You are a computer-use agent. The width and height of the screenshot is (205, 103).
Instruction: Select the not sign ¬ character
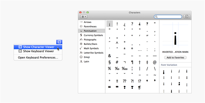tap(125, 62)
